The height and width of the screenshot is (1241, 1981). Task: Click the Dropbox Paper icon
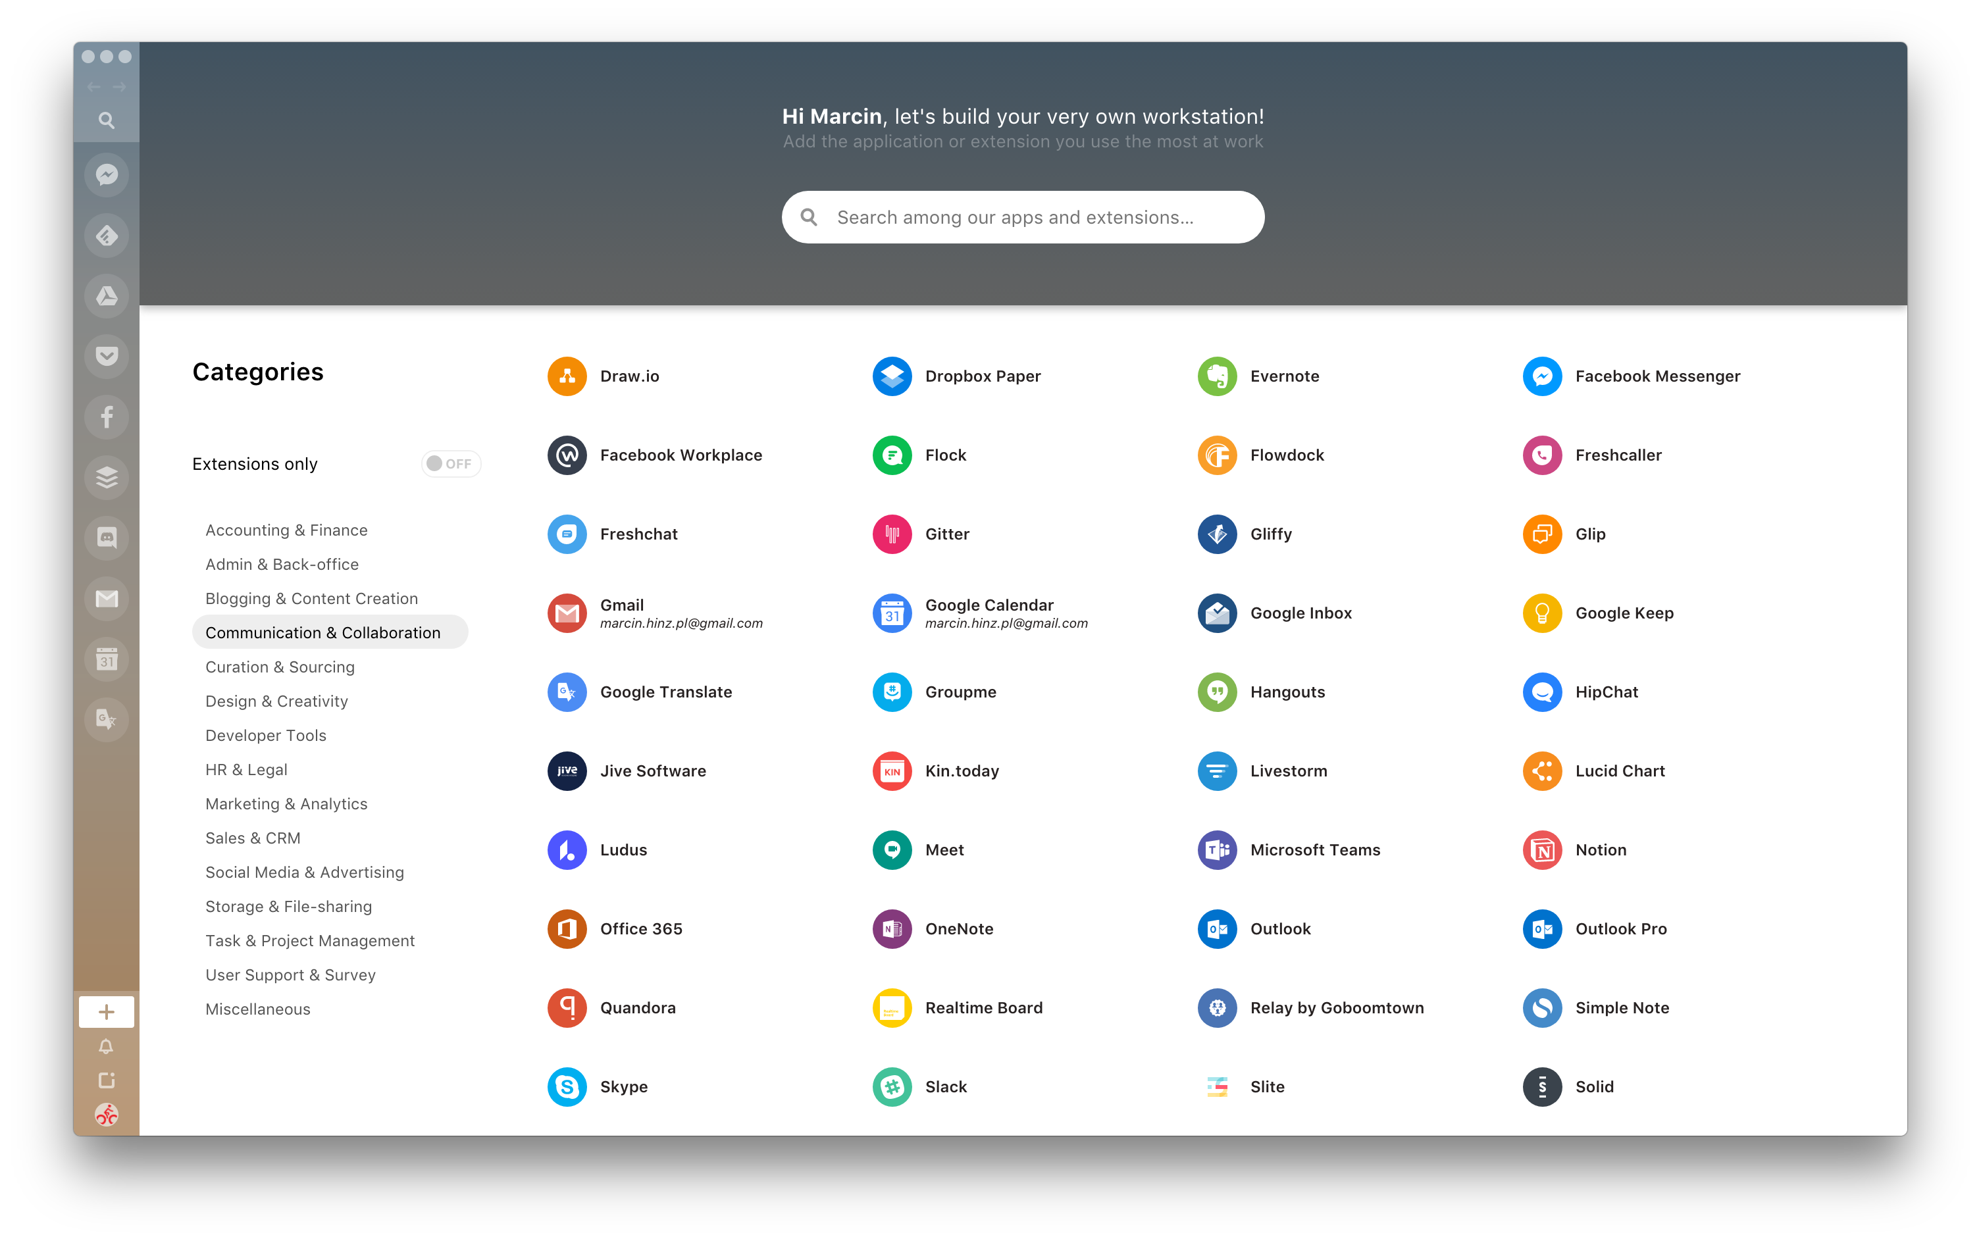tap(893, 374)
